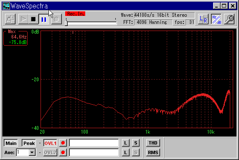Click the S save button on the OVL1 row
This screenshot has width=239, height=160.
click(136, 143)
